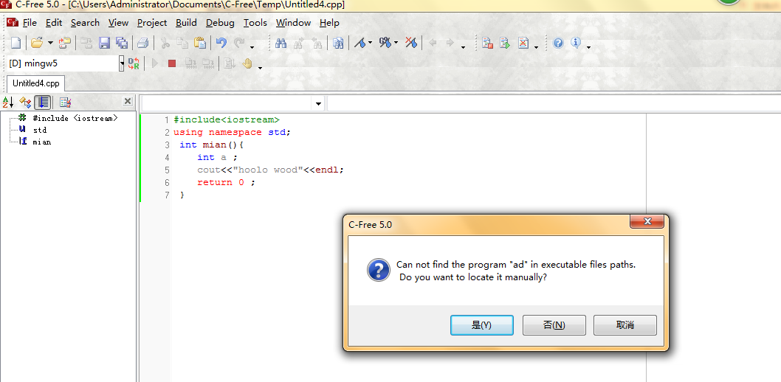
Task: Click the navigate back arrow
Action: click(433, 43)
